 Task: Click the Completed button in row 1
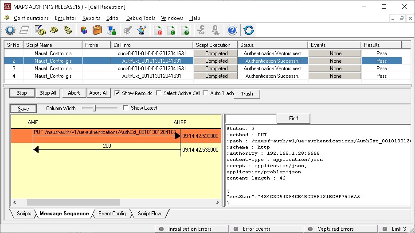point(215,53)
